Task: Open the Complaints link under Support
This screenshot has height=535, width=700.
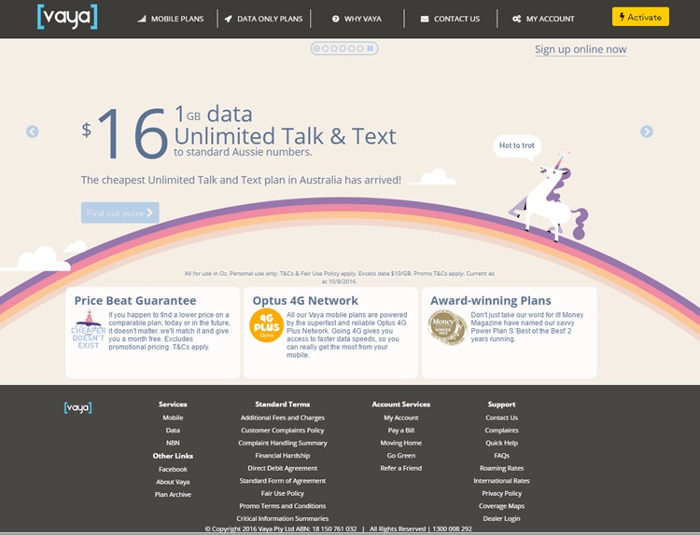Action: [x=502, y=431]
